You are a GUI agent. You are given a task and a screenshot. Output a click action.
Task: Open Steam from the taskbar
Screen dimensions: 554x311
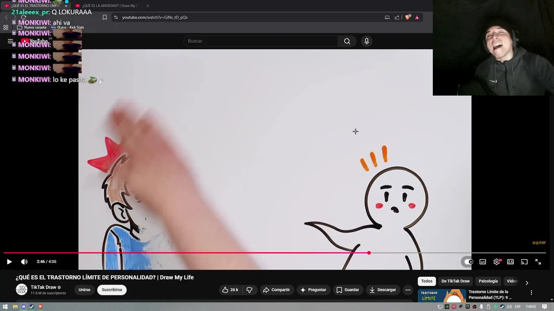tap(32, 307)
